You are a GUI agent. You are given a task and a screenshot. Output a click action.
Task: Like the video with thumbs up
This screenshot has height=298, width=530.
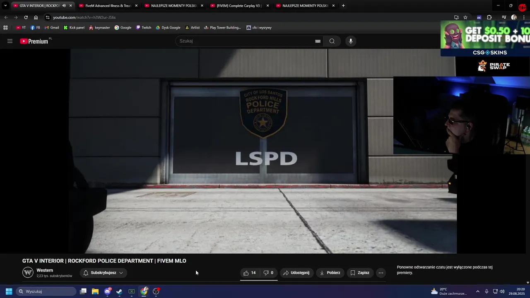(250, 273)
